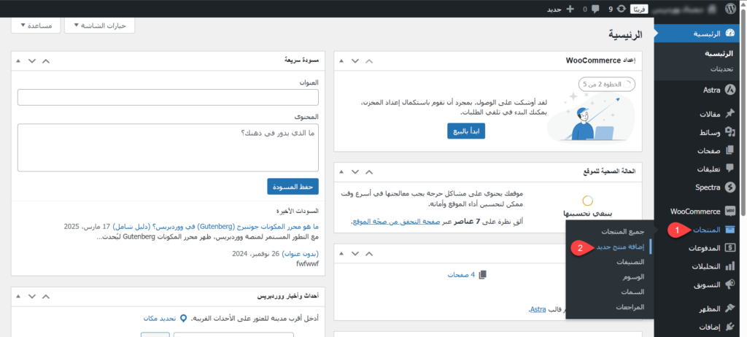
Task: Open خيارات الشاشة screen options dropdown
Action: 99,26
